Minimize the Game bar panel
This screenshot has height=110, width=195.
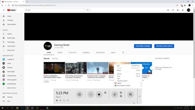pyautogui.click(x=140, y=96)
